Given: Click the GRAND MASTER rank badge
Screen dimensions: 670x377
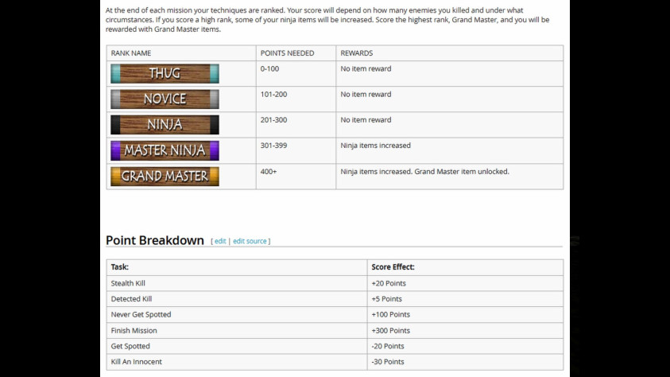Looking at the screenshot, I should (165, 176).
